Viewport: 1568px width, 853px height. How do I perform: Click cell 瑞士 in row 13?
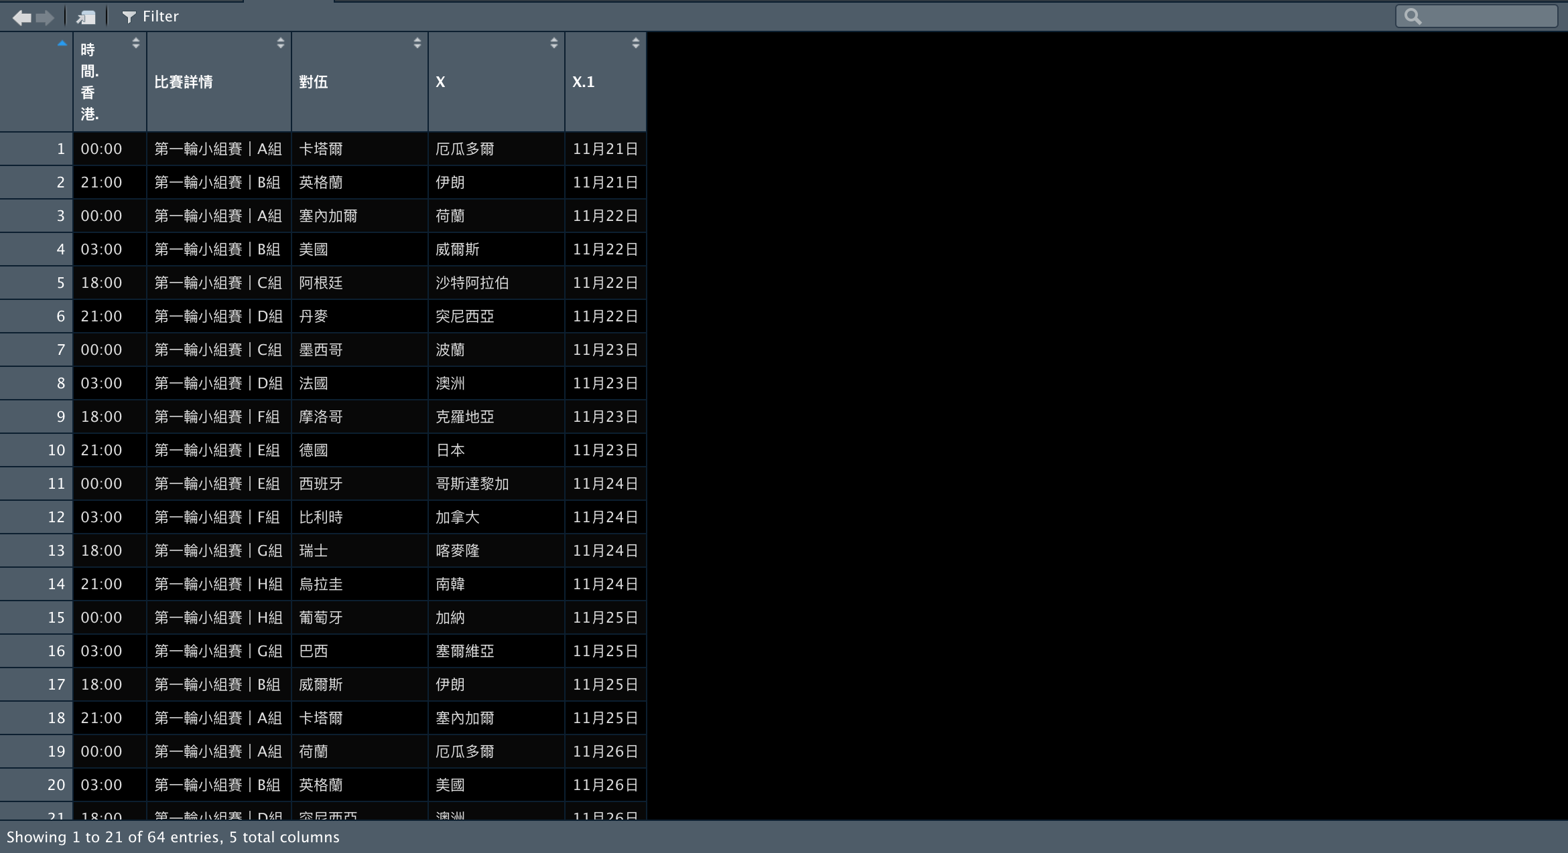(360, 550)
